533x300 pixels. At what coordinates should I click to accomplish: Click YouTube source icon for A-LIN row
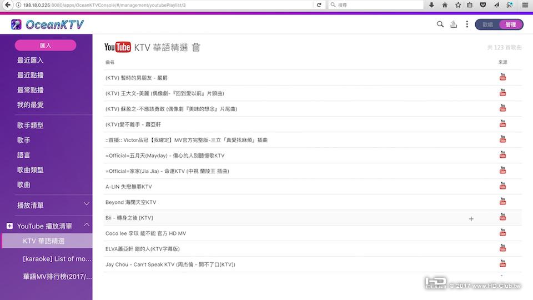503,186
